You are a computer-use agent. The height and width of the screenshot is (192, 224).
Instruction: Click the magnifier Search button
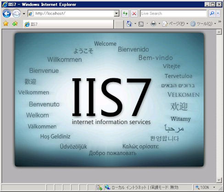[212, 13]
